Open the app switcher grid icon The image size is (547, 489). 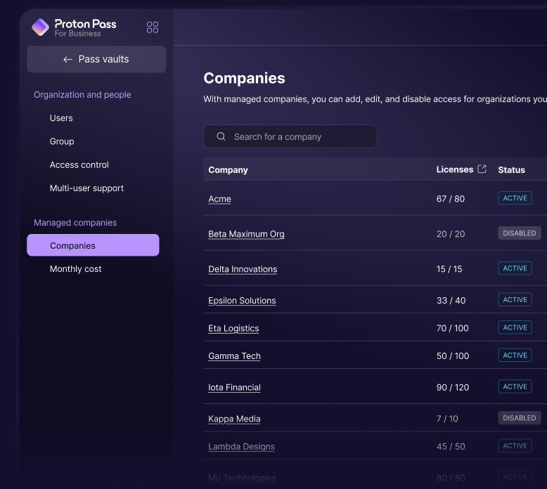153,27
